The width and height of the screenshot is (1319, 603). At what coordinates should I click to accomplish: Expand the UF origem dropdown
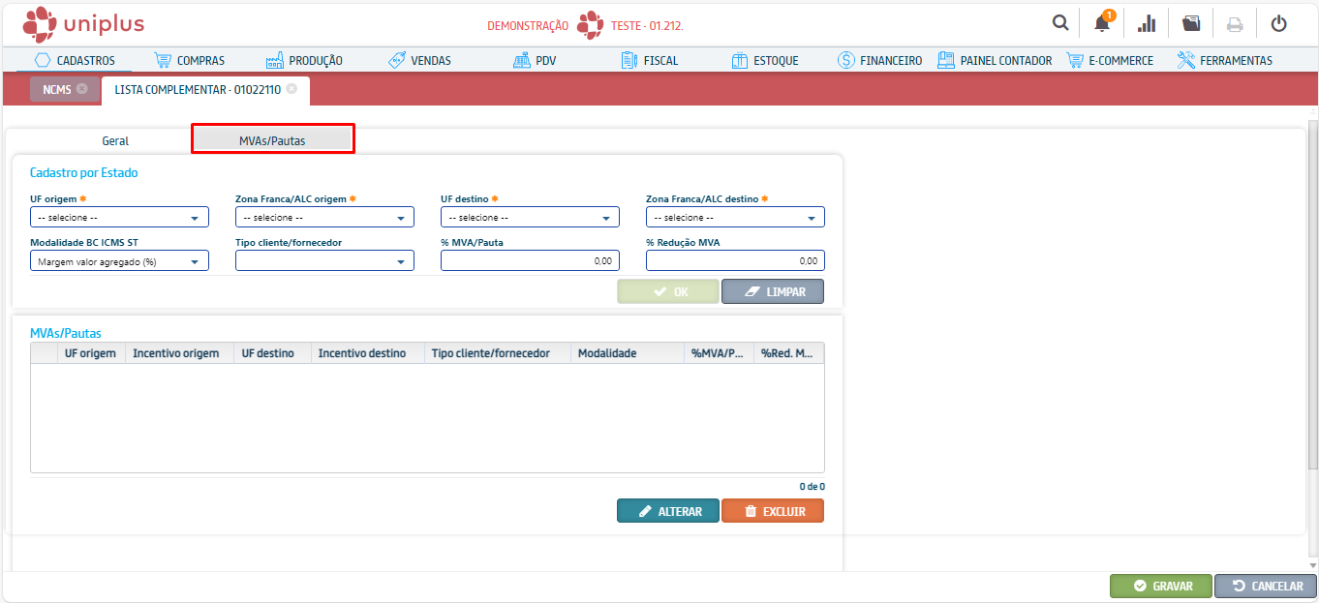click(119, 217)
